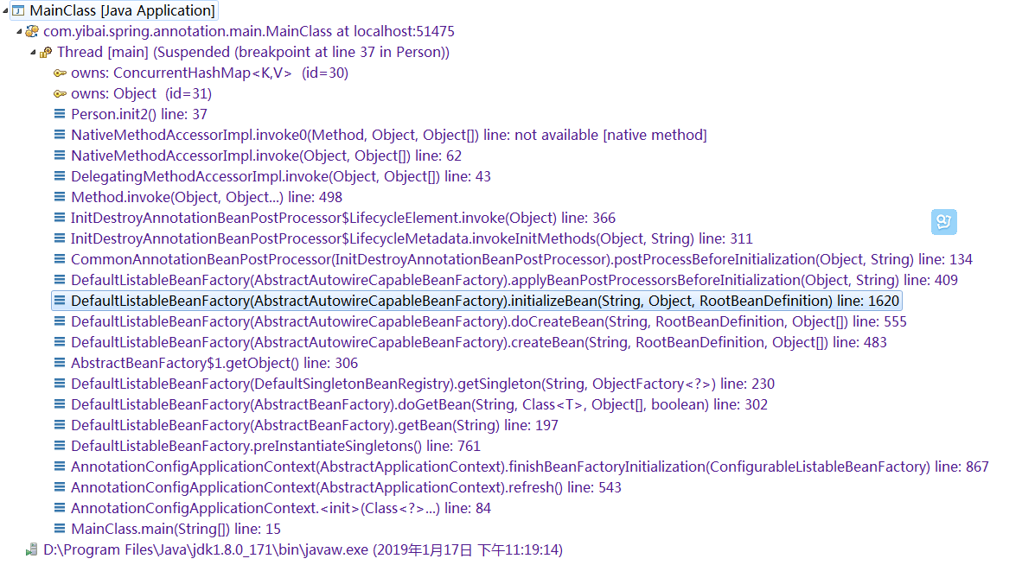Select AbstractBeanFactory$1.getObject() line: 306

214,363
